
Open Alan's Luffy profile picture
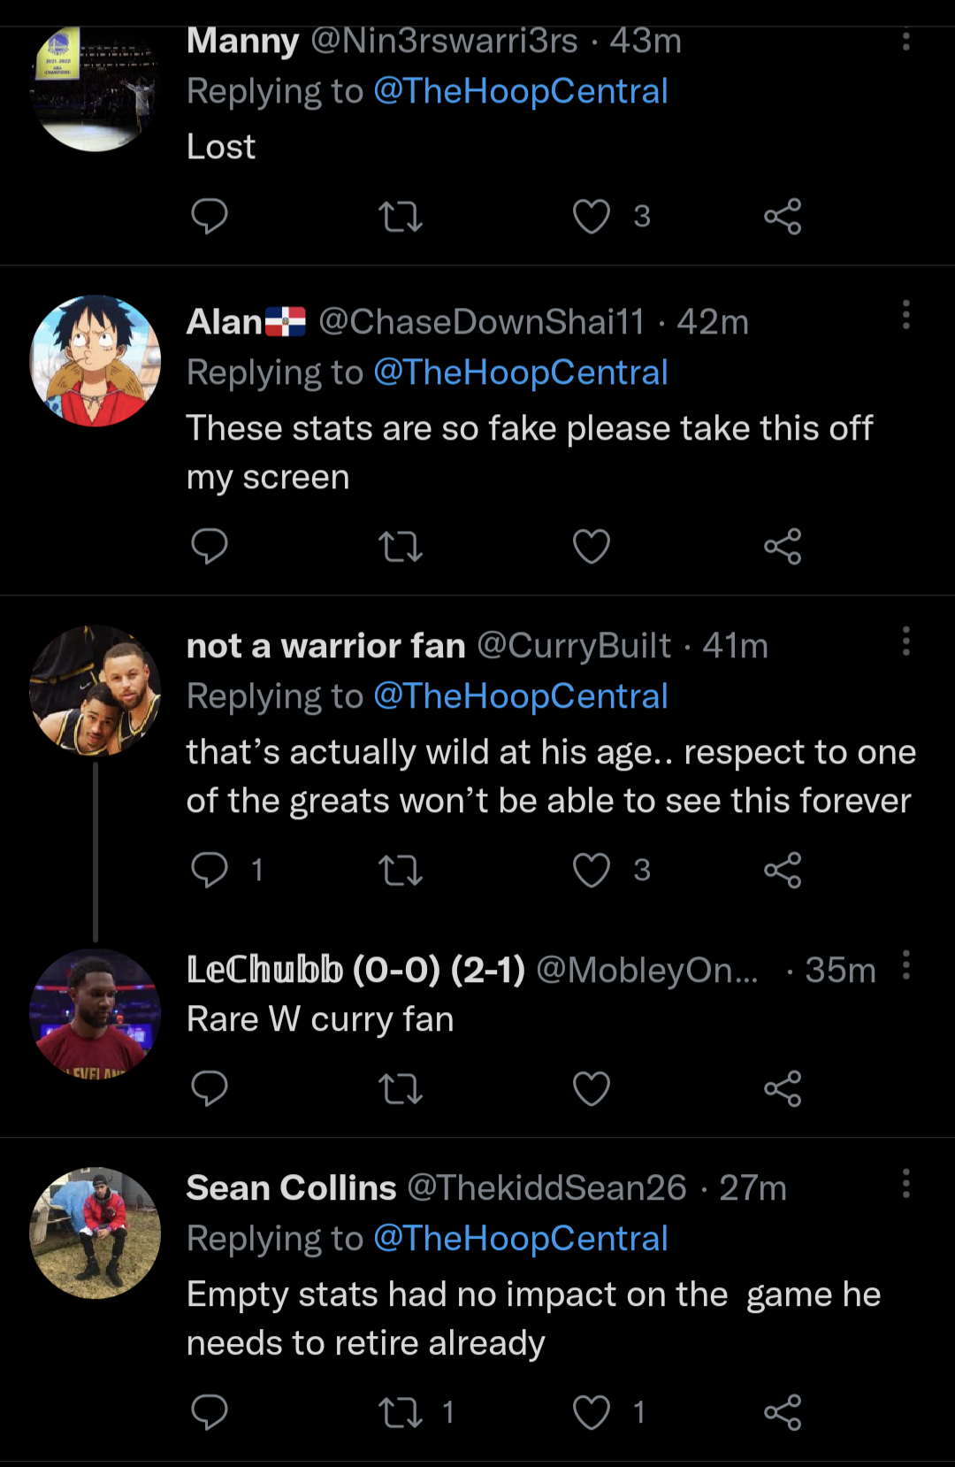[x=95, y=361]
